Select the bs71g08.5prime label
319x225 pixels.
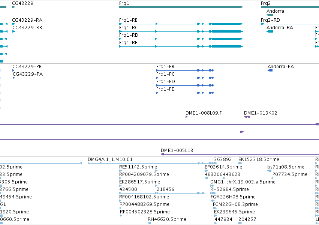coord(286,167)
